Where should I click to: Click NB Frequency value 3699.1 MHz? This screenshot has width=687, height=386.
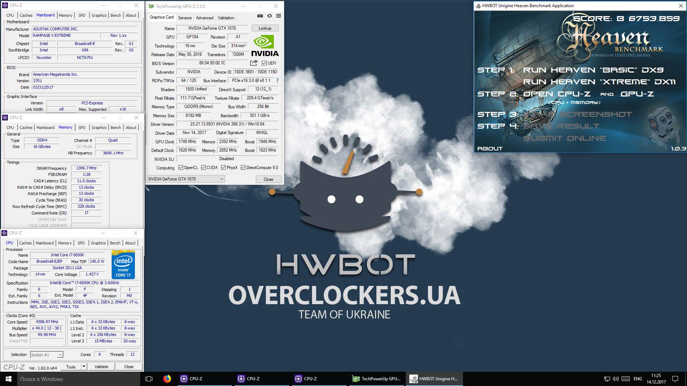coord(113,153)
